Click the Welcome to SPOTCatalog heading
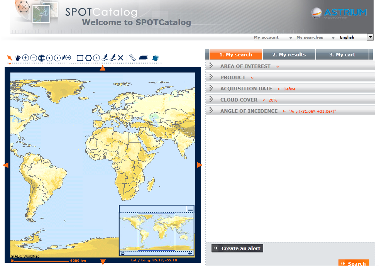Image resolution: width=379 pixels, height=266 pixels. 137,22
